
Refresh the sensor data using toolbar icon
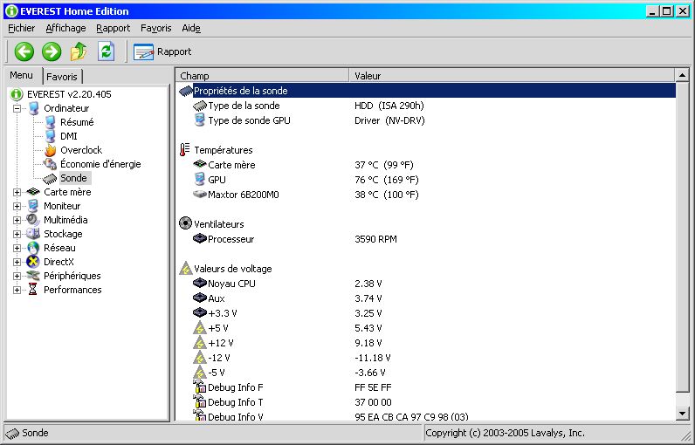click(x=106, y=51)
